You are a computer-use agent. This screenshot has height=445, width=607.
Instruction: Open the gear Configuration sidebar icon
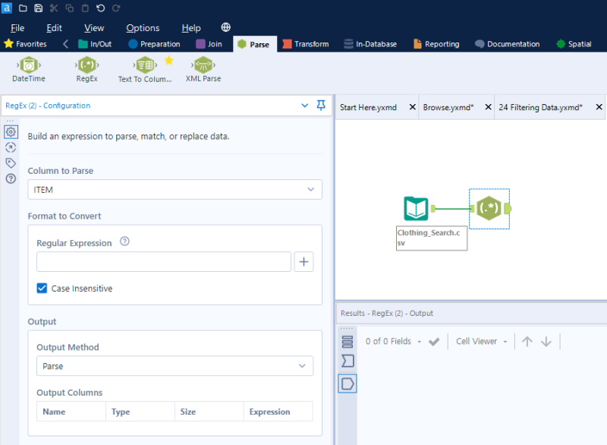click(11, 131)
